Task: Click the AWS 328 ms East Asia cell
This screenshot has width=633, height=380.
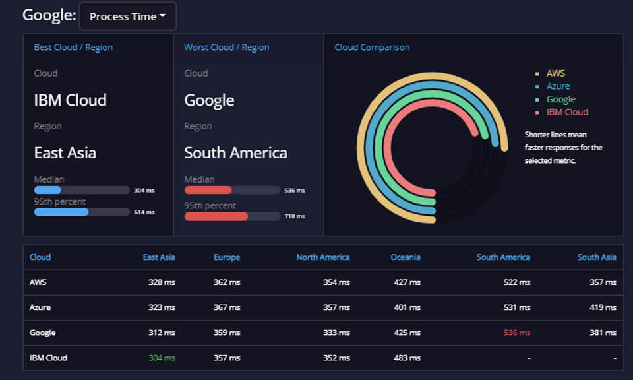Action: pos(162,282)
